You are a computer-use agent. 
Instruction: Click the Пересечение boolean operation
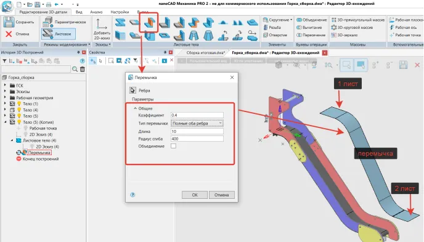(x=311, y=35)
